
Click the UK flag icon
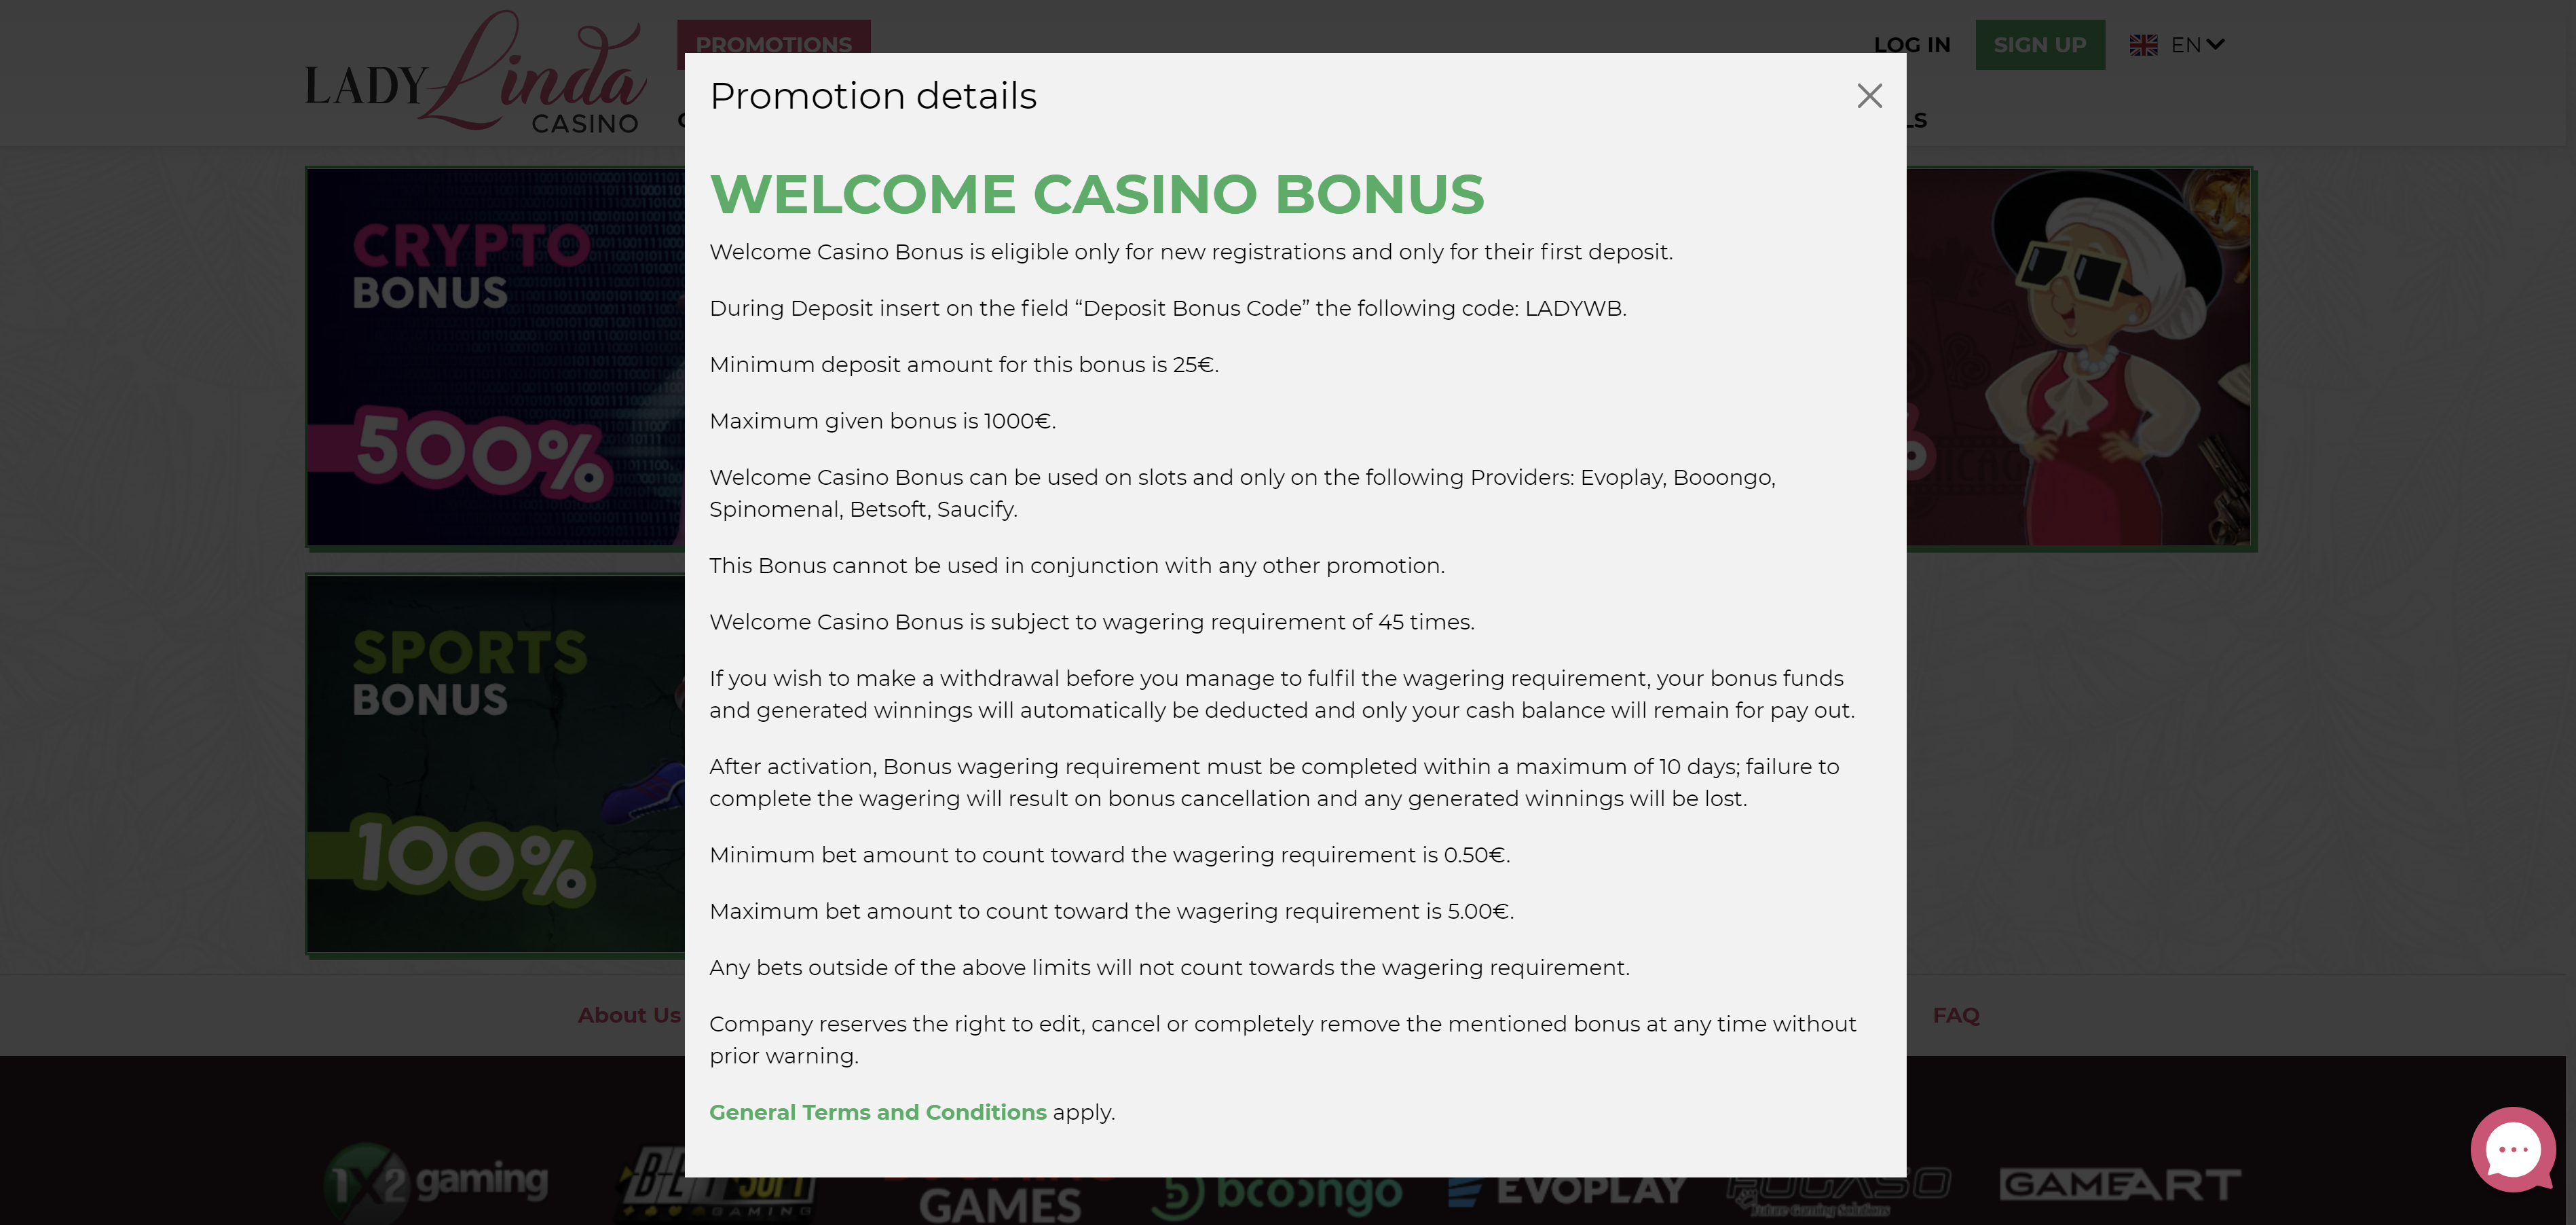click(x=2143, y=45)
